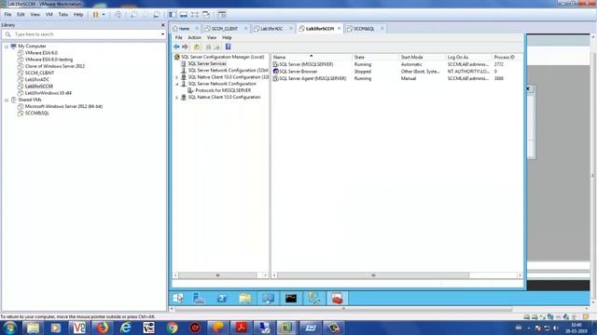Select Protocols for MSSQLSERVER
The width and height of the screenshot is (597, 335).
(223, 90)
